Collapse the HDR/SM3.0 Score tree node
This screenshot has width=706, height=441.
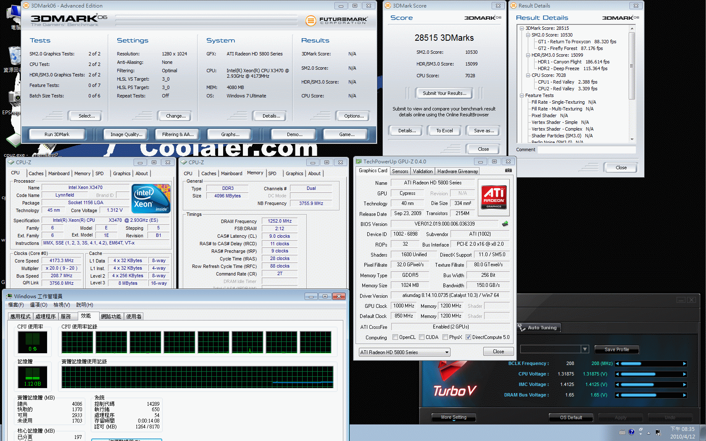tap(528, 55)
